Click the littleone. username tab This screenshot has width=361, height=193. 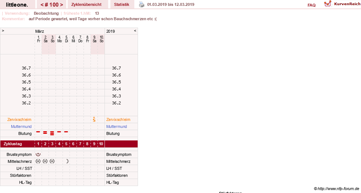pyautogui.click(x=17, y=4)
